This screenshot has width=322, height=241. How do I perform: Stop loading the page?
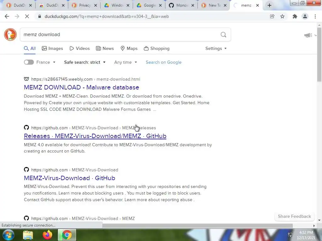click(27, 16)
